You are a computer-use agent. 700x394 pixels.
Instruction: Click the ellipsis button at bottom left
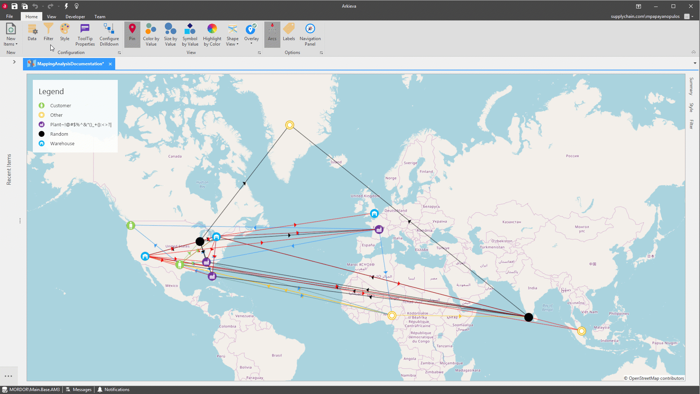click(8, 376)
